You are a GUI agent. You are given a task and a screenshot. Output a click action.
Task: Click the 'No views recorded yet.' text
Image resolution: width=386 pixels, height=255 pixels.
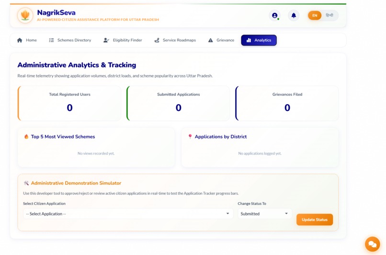[x=96, y=154]
